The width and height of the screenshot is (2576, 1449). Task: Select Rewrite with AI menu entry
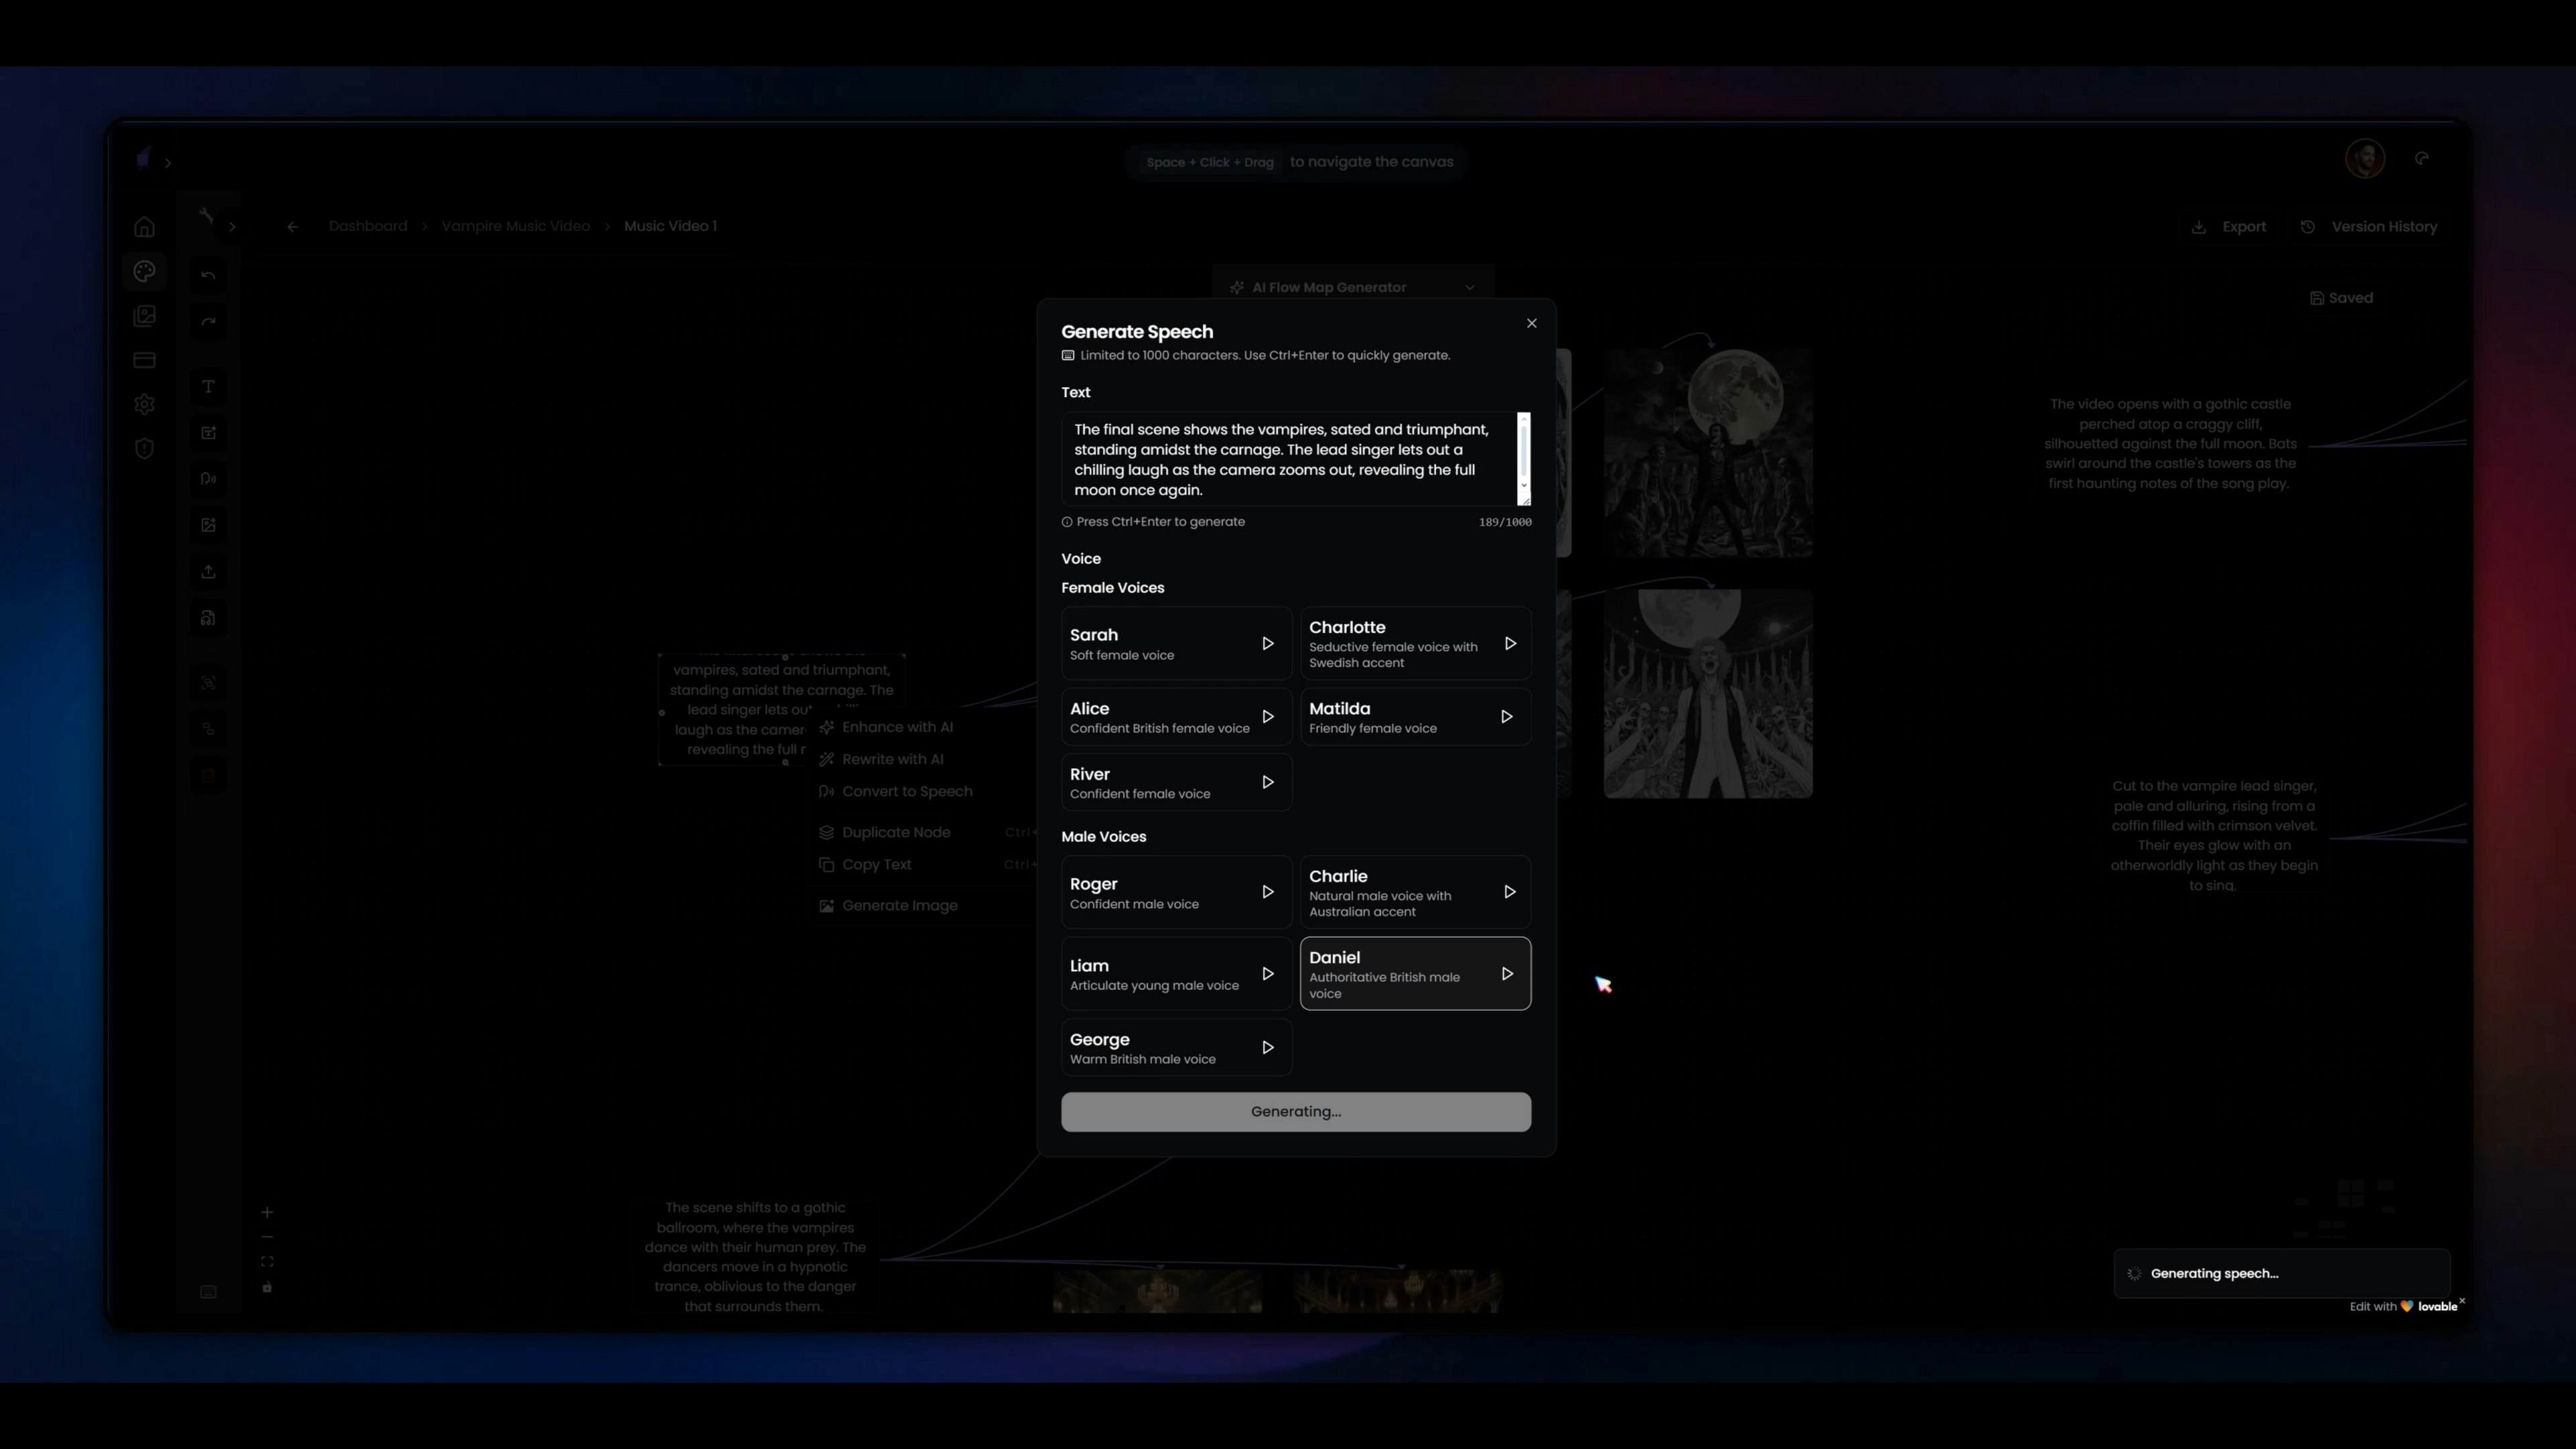(892, 759)
